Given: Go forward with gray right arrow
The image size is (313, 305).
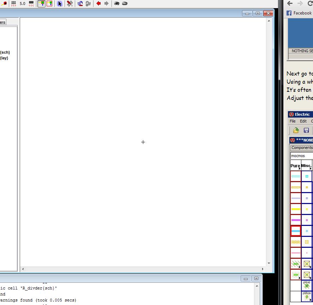Looking at the screenshot, I should point(107,4).
